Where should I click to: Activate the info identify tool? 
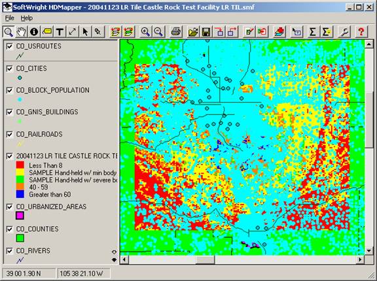coord(34,31)
